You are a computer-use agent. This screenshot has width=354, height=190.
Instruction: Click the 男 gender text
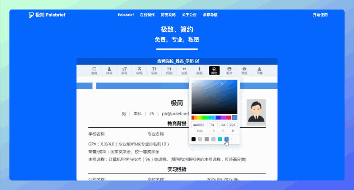click(x=124, y=114)
